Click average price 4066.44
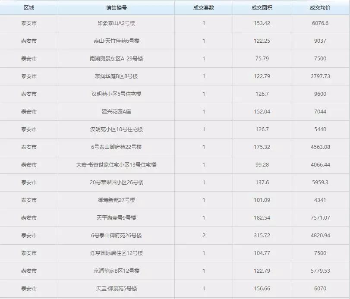Screen dimensions: 350x299 [320, 165]
